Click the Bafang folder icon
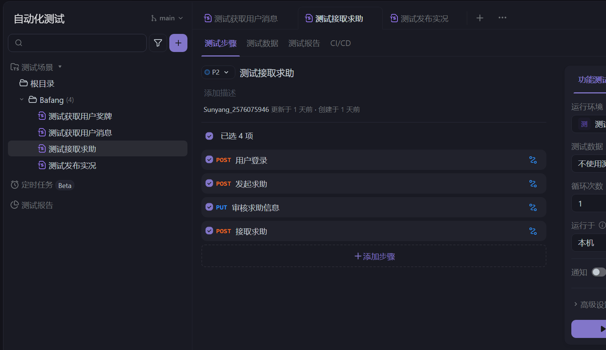 33,100
